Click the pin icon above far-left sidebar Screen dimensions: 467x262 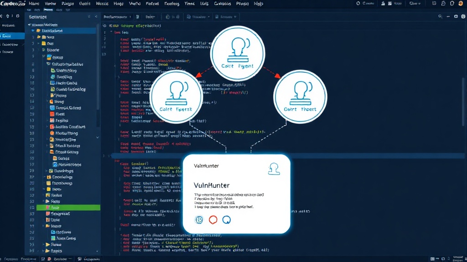click(7, 16)
